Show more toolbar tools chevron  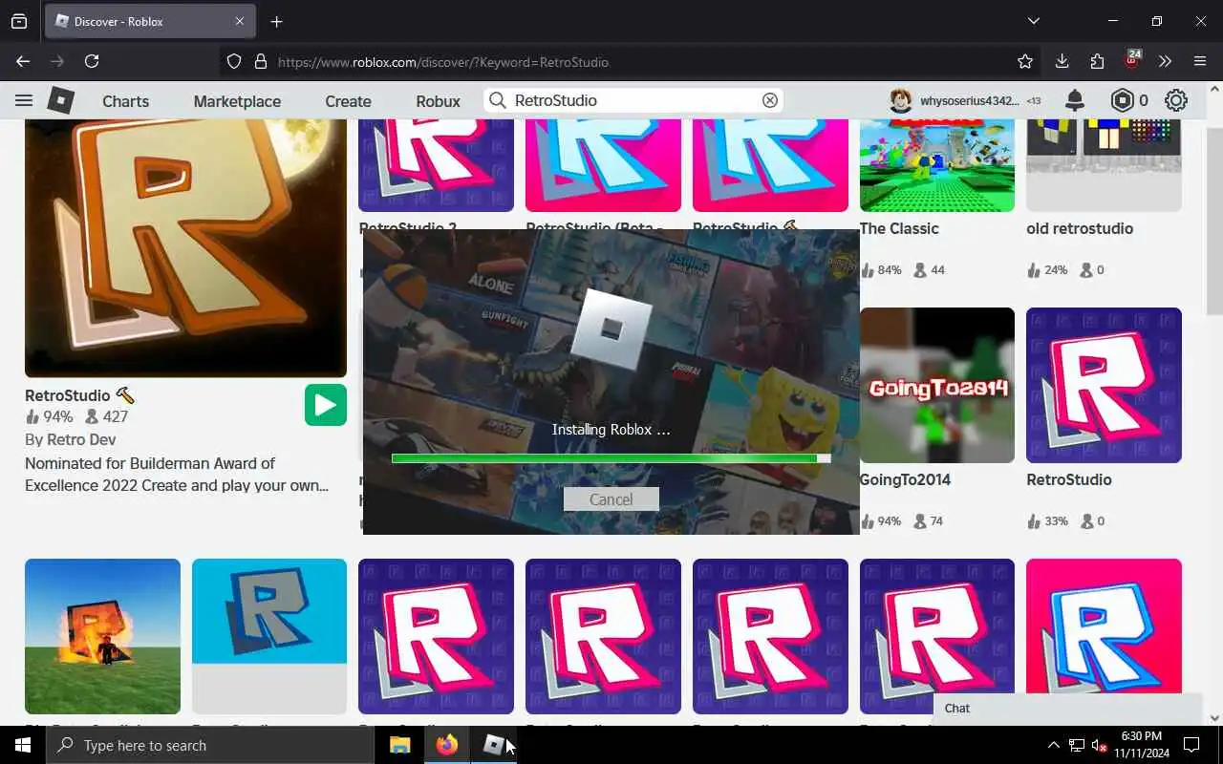[x=1165, y=61]
